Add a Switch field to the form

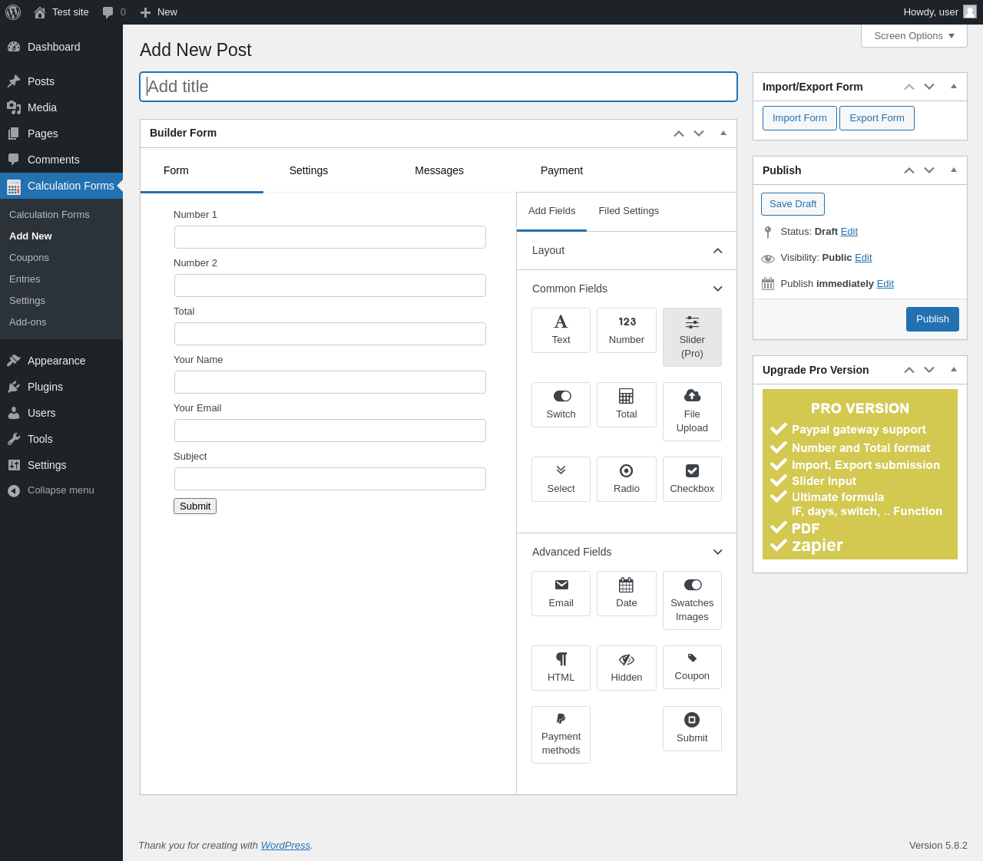click(x=561, y=404)
